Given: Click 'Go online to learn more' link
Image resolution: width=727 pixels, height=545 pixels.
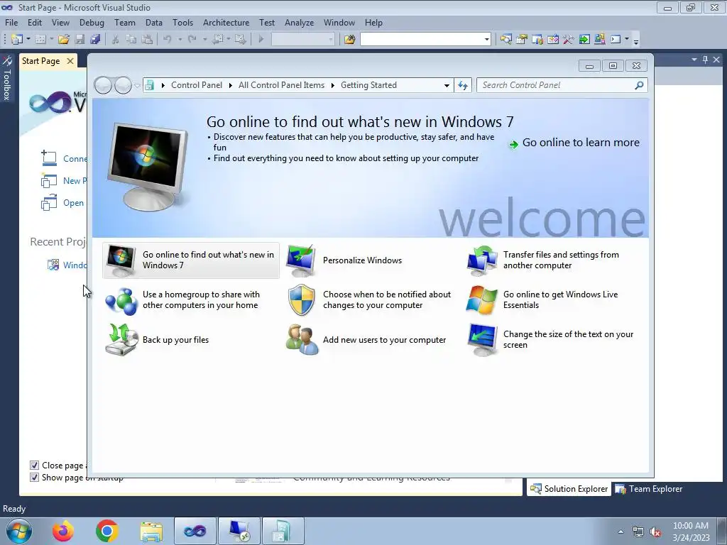Looking at the screenshot, I should [581, 143].
